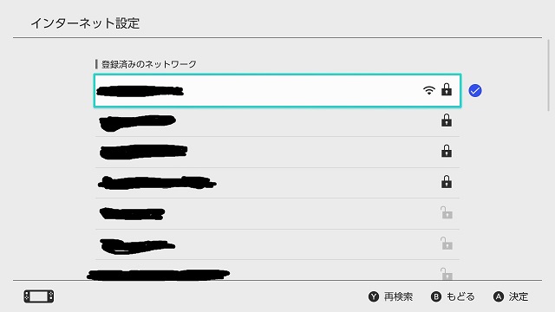555x312 pixels.
Task: Click the lock icon on third network
Action: [447, 152]
